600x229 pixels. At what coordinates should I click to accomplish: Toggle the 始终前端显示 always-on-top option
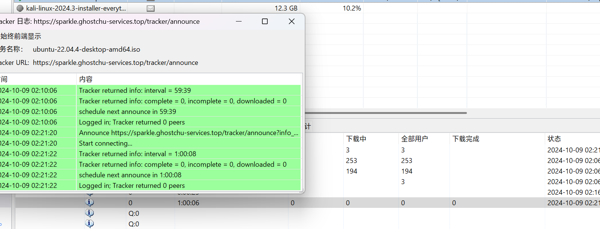coord(20,36)
